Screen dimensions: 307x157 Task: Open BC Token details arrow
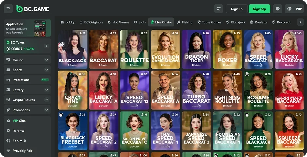[x=47, y=46]
